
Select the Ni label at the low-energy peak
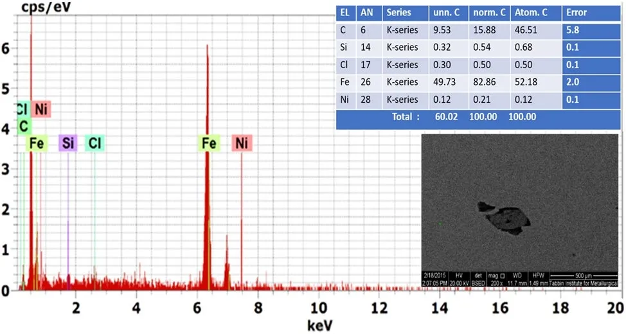(40, 109)
